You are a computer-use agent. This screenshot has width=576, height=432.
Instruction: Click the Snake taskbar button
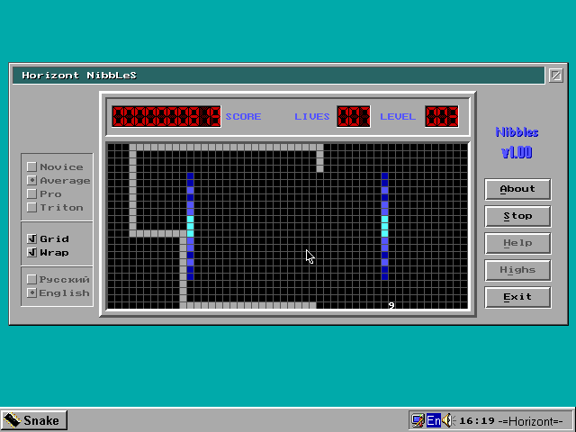pyautogui.click(x=33, y=420)
